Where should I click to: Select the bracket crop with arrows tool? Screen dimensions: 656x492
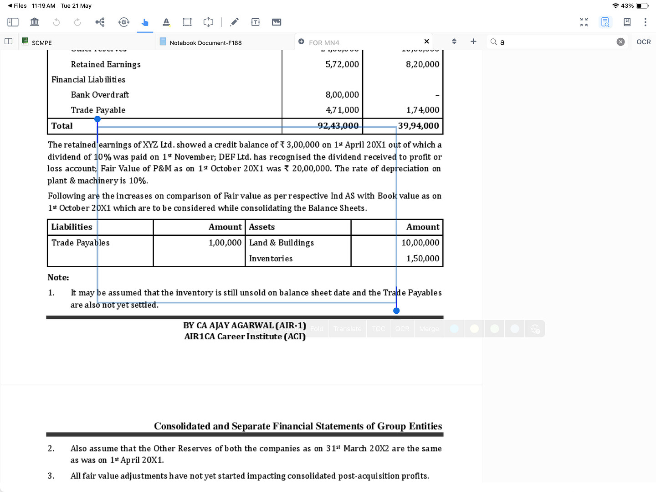[208, 22]
